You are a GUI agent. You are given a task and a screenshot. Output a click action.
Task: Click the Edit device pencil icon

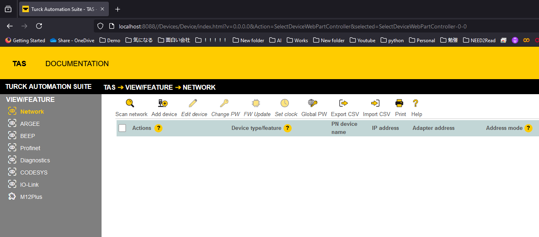tap(193, 103)
